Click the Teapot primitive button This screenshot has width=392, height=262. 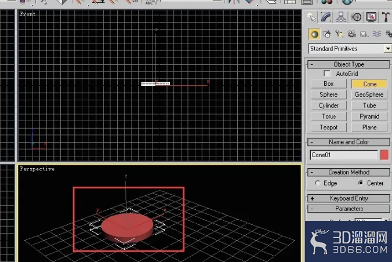pos(328,128)
